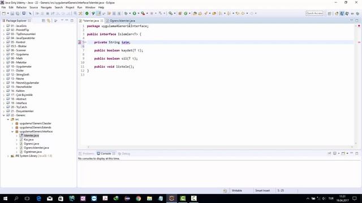
Task: Open the Navigate menu
Action: tap(46, 7)
